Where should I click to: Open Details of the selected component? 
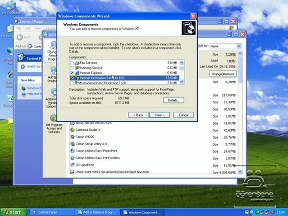point(174,100)
